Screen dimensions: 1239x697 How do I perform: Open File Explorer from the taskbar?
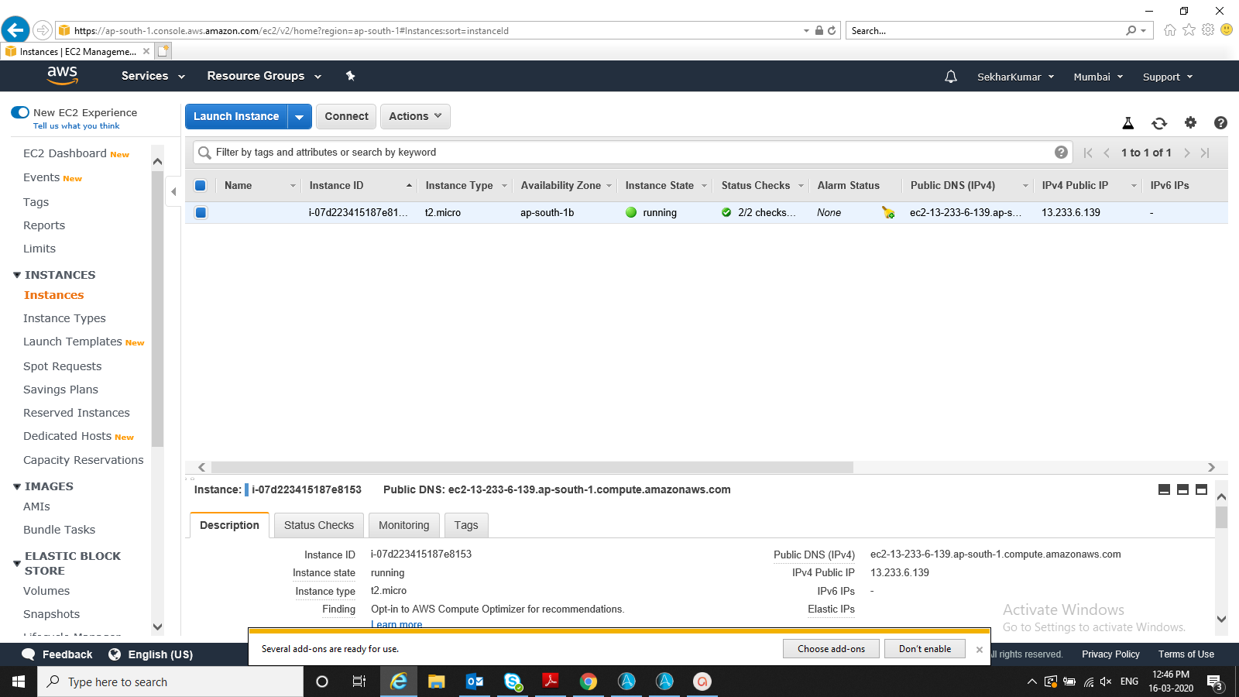pos(437,682)
